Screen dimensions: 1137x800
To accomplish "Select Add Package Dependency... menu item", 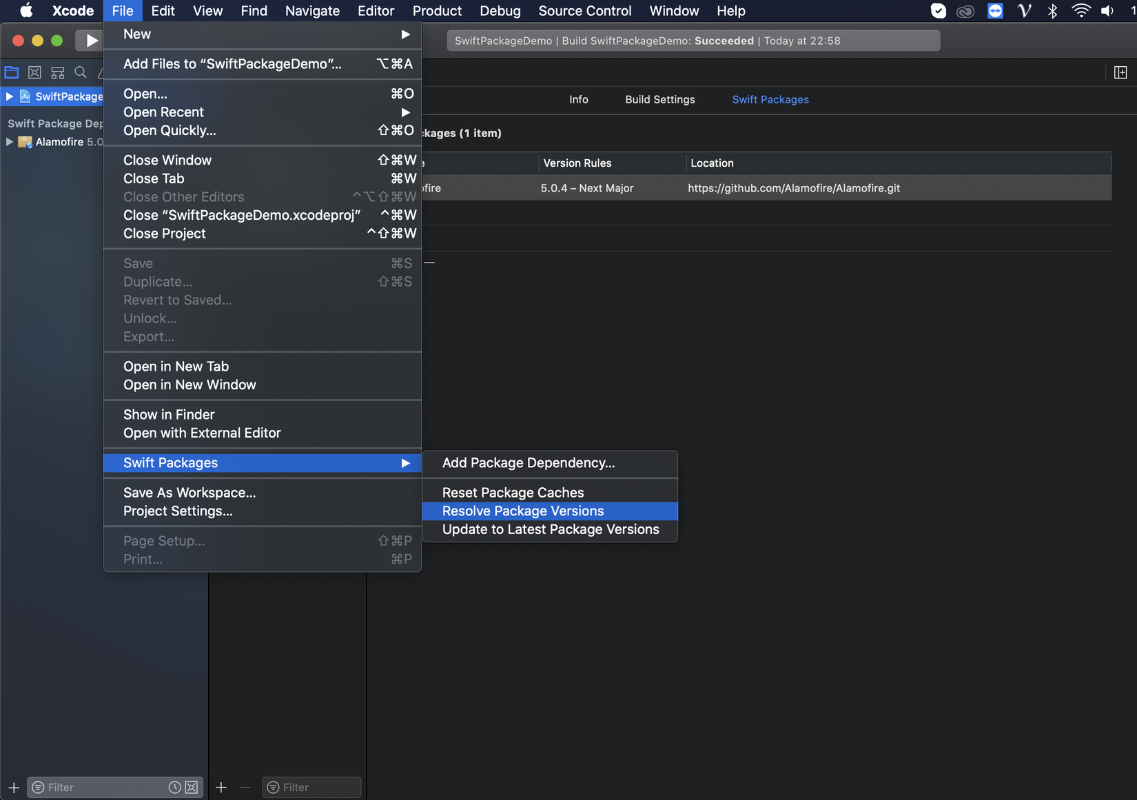I will pyautogui.click(x=529, y=463).
